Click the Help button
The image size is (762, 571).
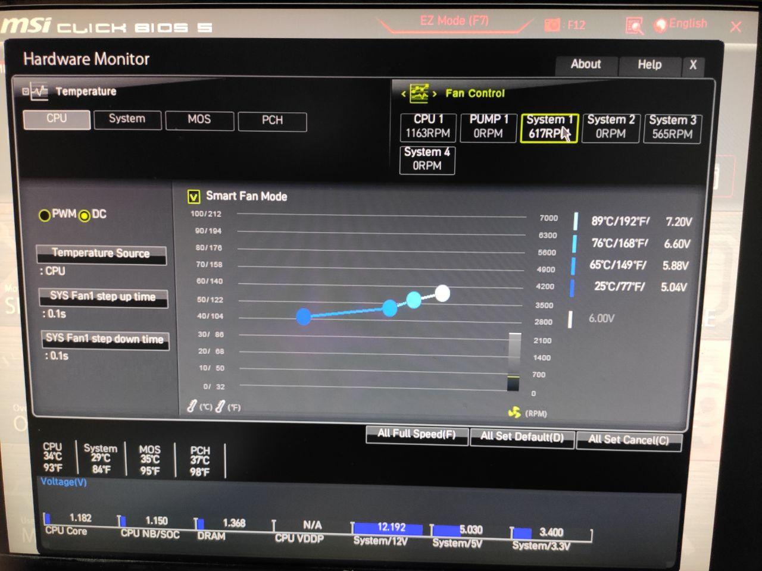coord(649,65)
